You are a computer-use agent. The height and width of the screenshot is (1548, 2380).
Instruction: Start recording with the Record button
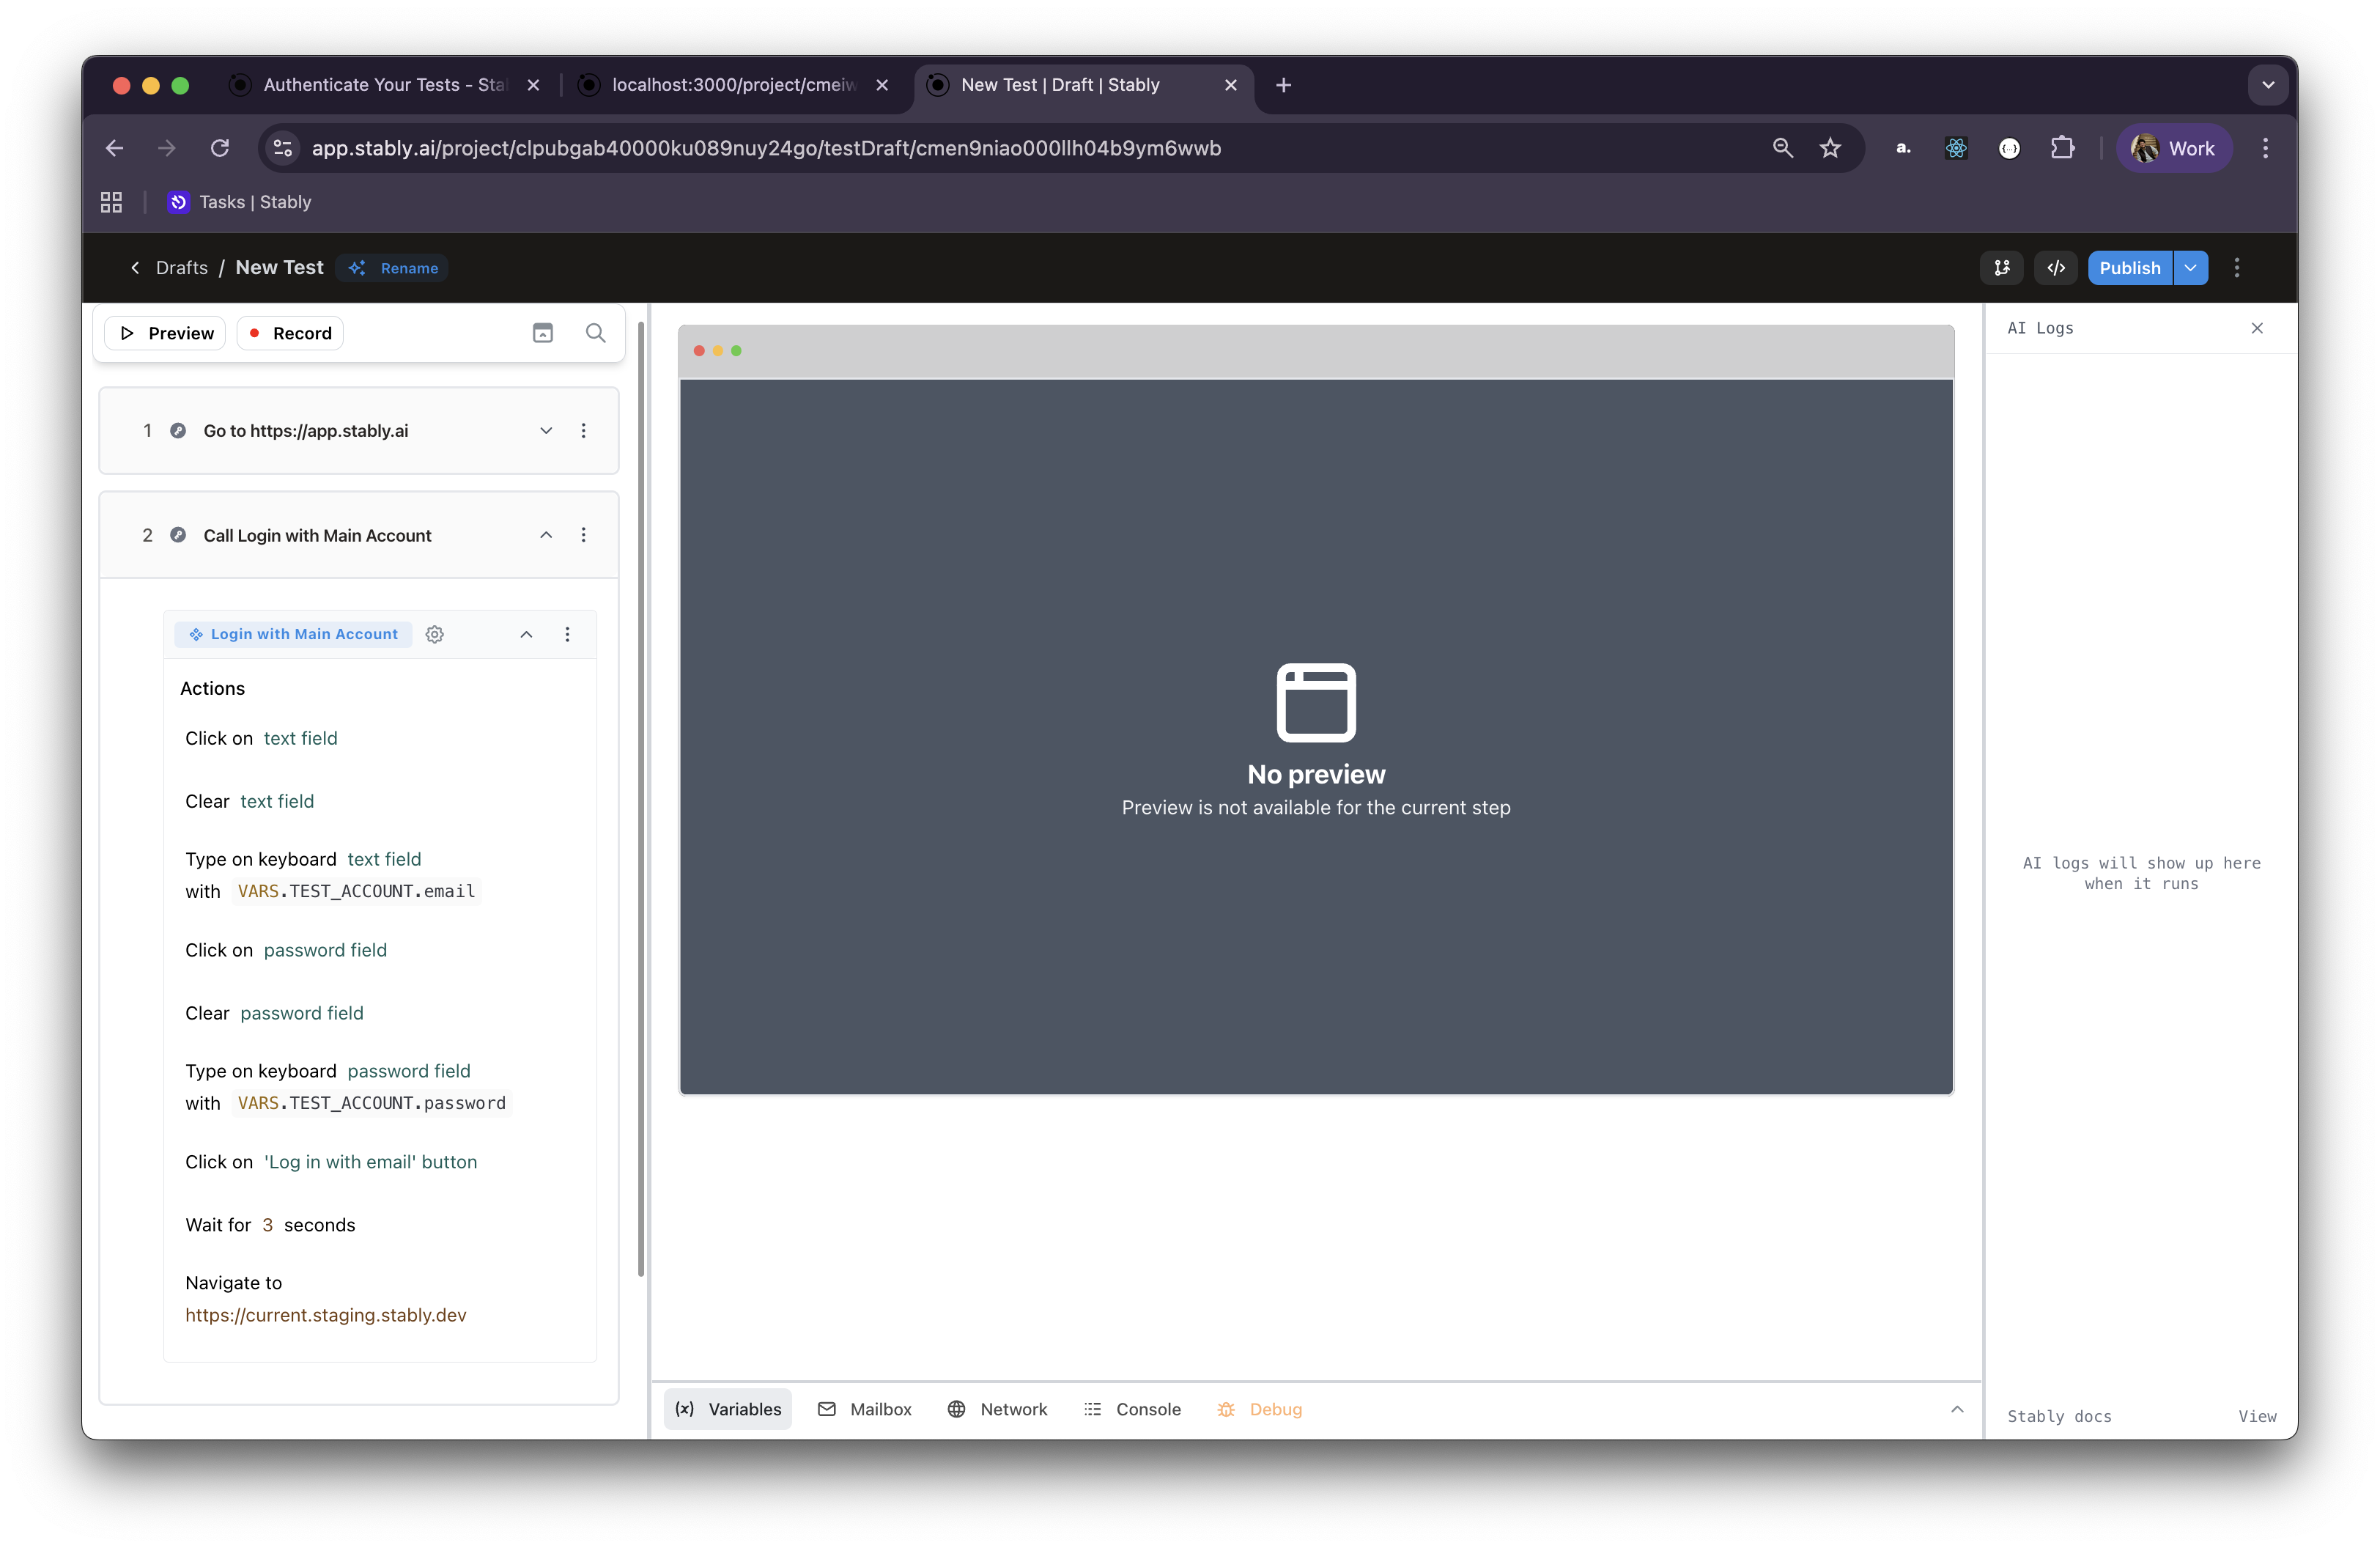tap(290, 333)
